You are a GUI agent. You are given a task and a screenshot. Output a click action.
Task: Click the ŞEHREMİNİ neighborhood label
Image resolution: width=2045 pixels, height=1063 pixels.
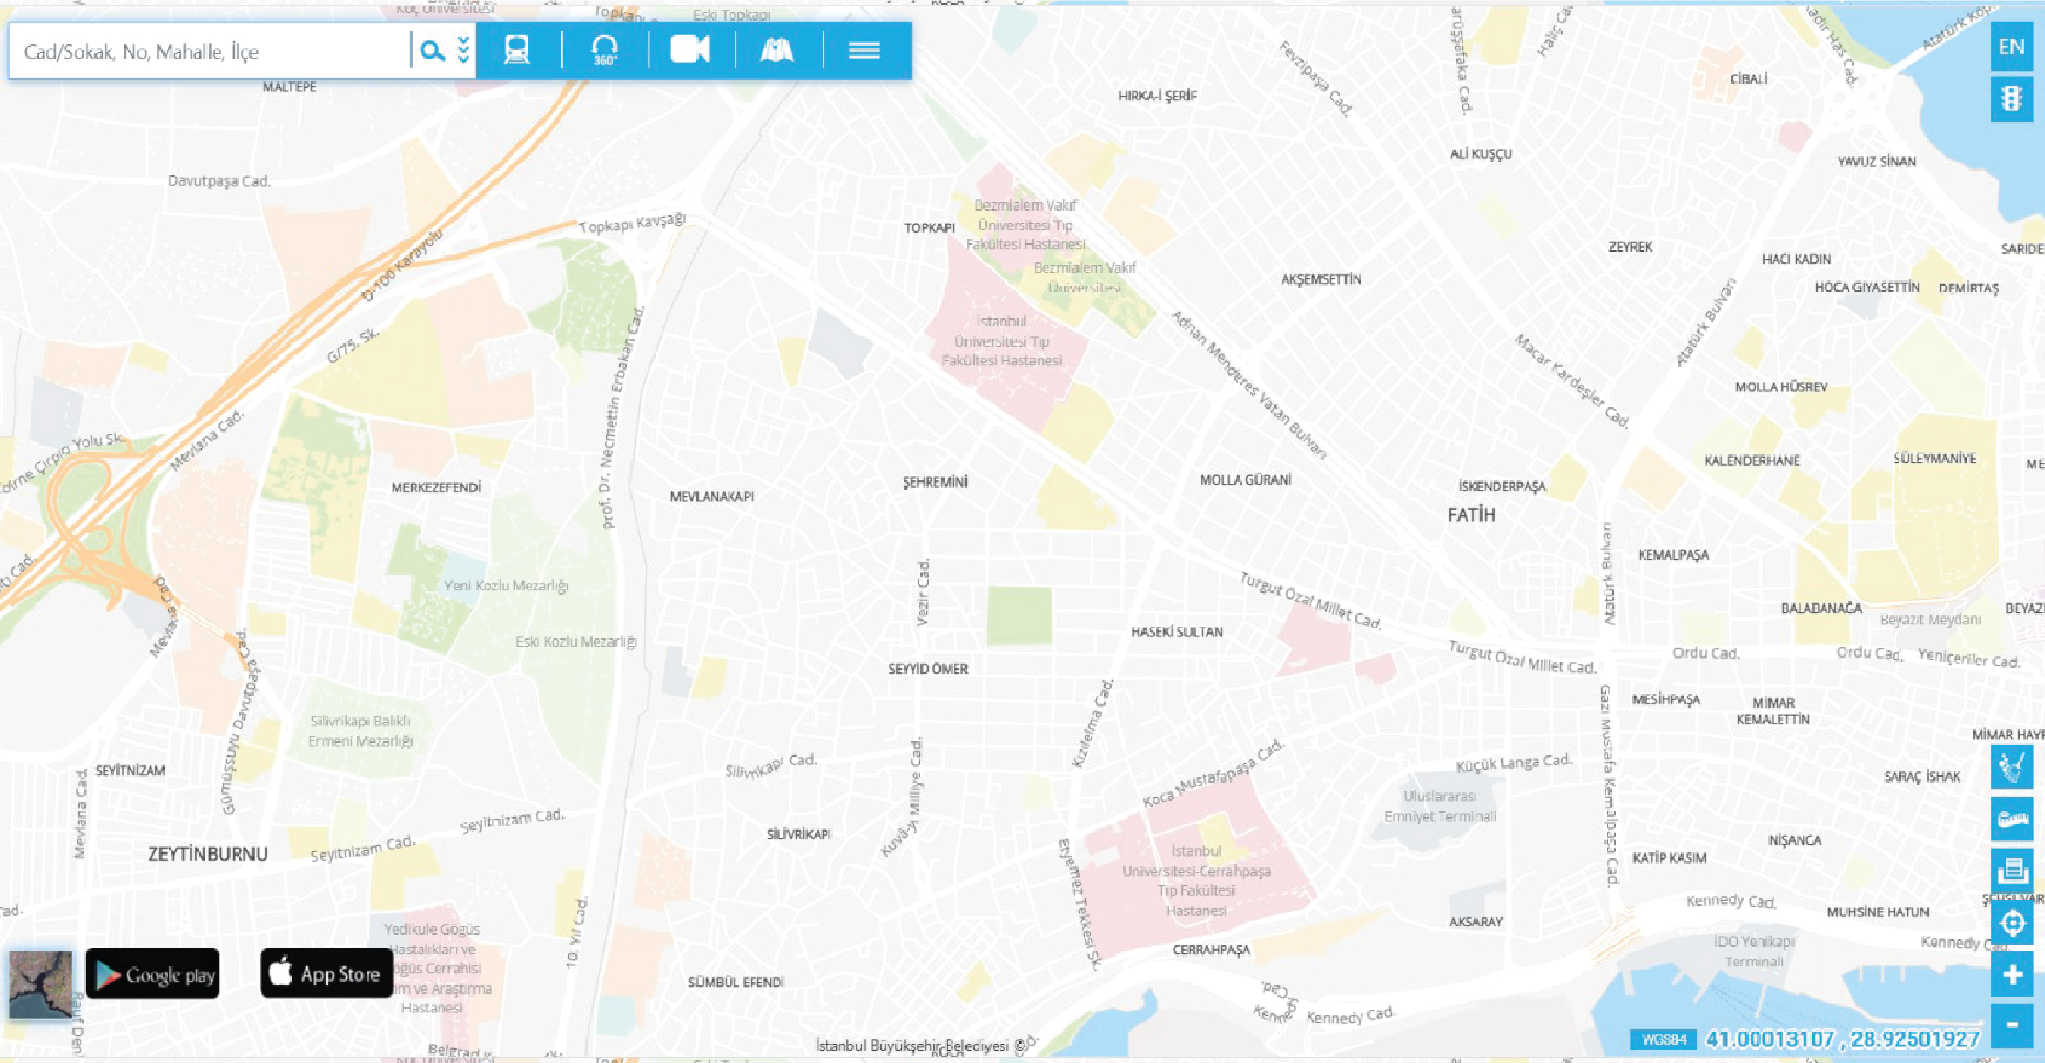[935, 482]
